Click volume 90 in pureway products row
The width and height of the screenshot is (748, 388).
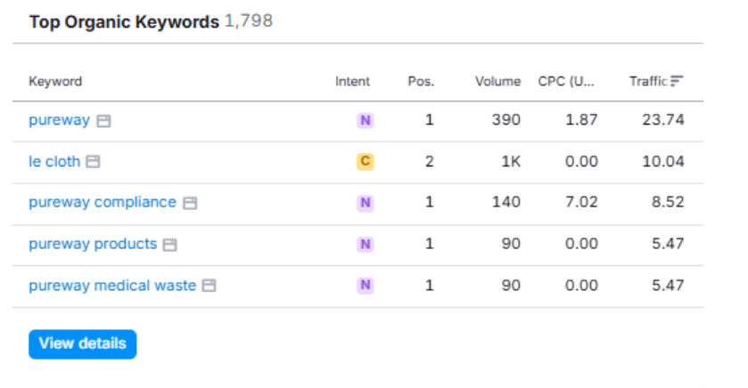(511, 244)
